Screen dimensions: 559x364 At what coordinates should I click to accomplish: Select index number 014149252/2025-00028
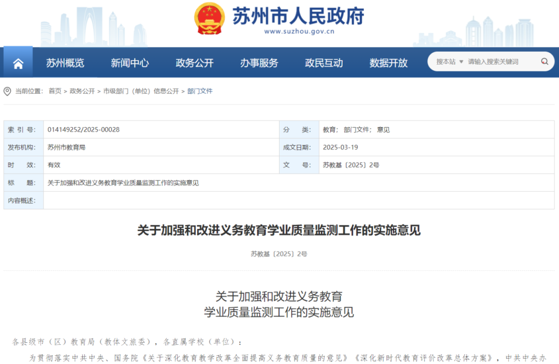(83, 130)
